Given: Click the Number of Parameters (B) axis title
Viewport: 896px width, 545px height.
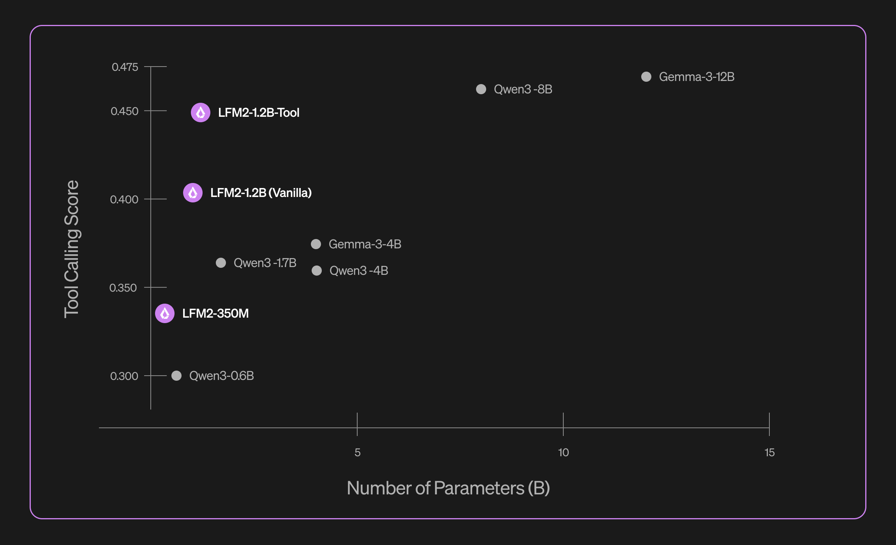Looking at the screenshot, I should [448, 488].
